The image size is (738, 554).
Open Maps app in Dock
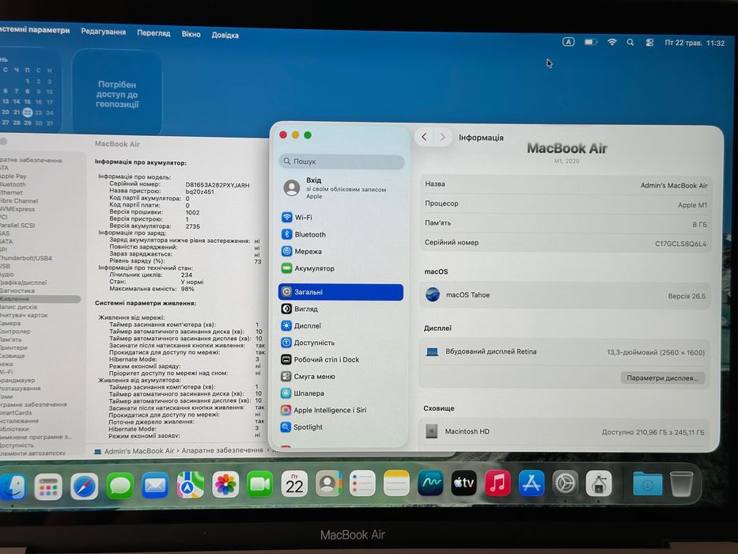click(x=190, y=484)
